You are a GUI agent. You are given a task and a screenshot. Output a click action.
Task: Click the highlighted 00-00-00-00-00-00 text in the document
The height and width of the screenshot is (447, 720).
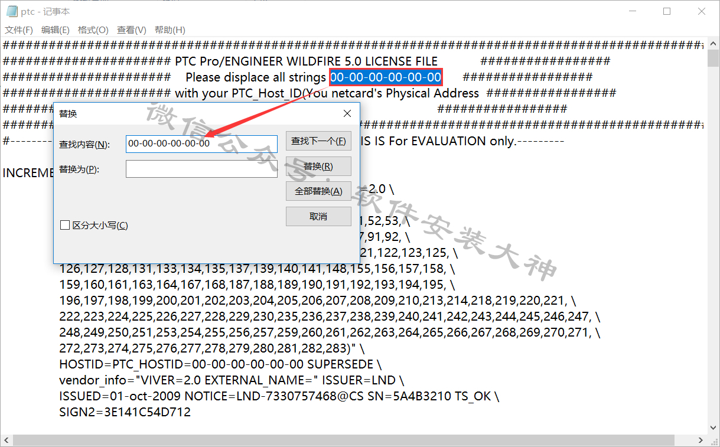386,77
